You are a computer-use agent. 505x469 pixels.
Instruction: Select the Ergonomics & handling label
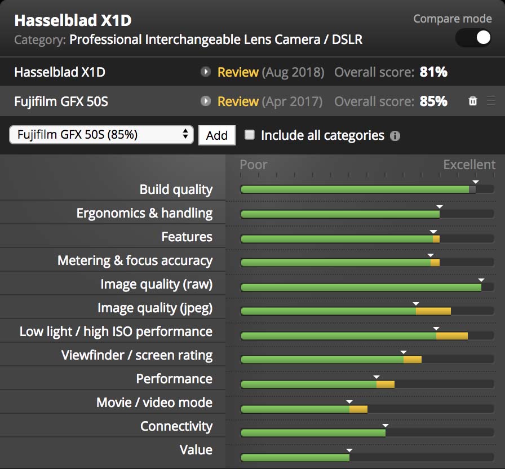144,213
